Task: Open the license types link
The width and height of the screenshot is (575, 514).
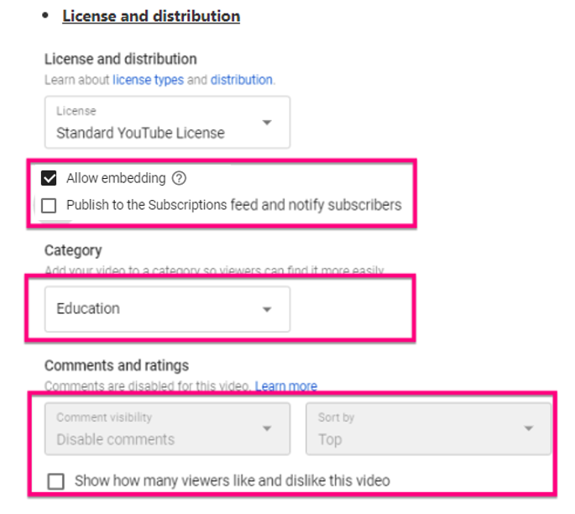Action: (x=148, y=80)
